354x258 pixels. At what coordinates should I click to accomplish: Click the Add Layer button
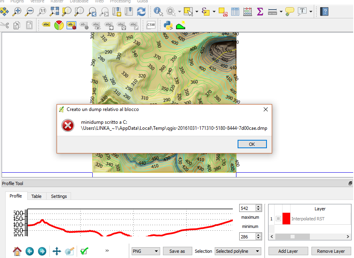click(x=288, y=251)
